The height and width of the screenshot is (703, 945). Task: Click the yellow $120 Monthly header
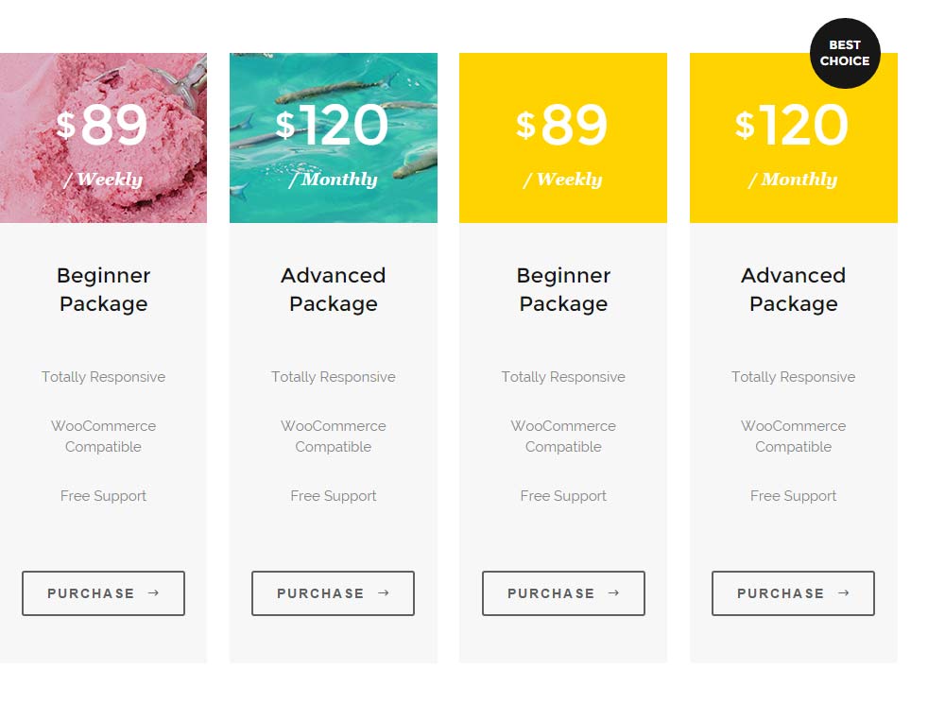tap(793, 151)
